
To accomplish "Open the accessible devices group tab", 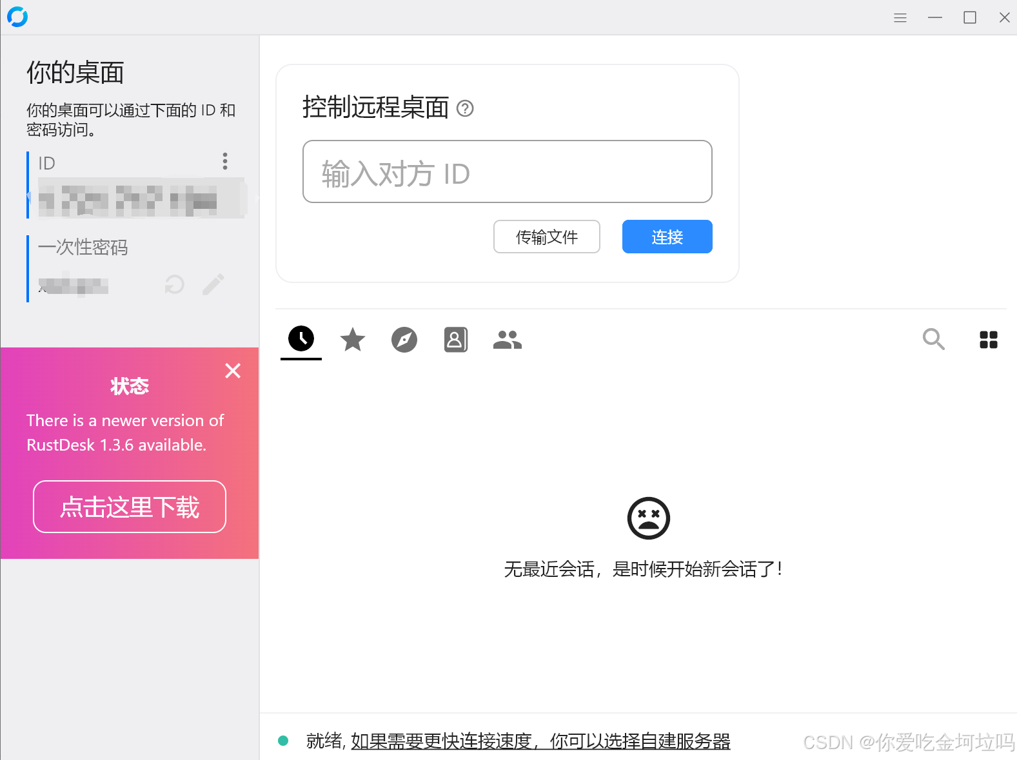I will point(508,340).
